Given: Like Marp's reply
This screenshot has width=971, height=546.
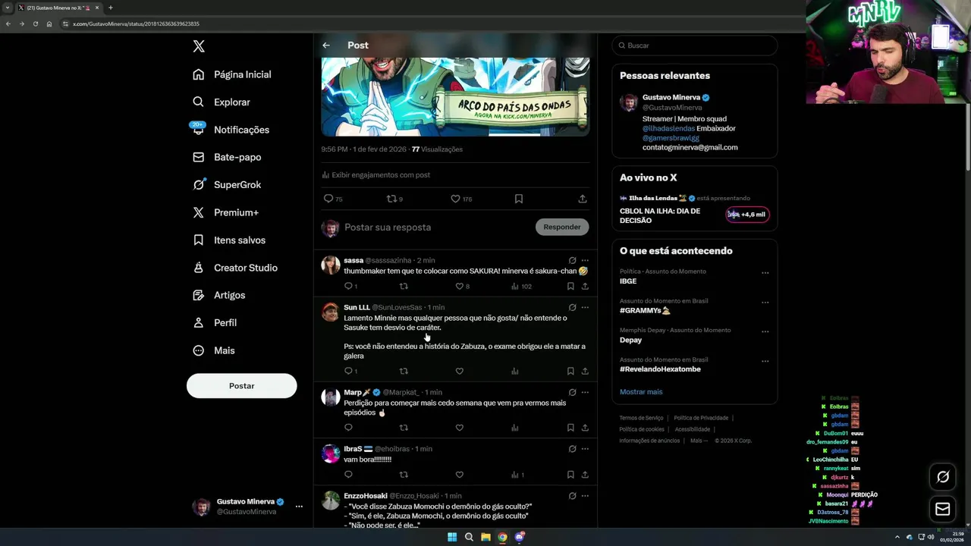Looking at the screenshot, I should click(459, 428).
